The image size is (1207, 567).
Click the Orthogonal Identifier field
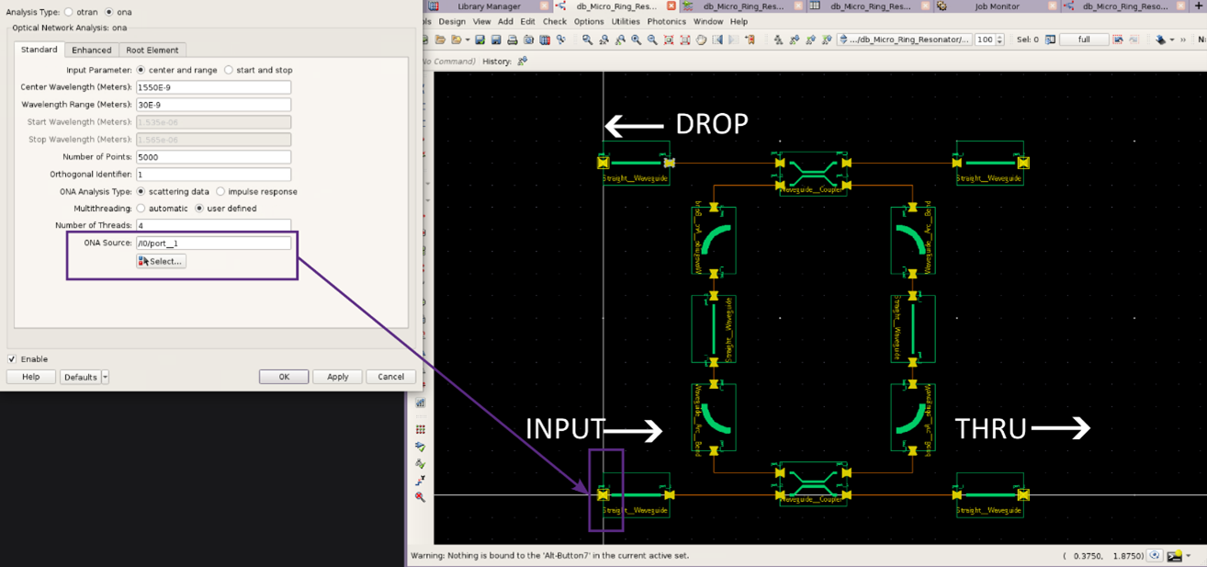(213, 175)
